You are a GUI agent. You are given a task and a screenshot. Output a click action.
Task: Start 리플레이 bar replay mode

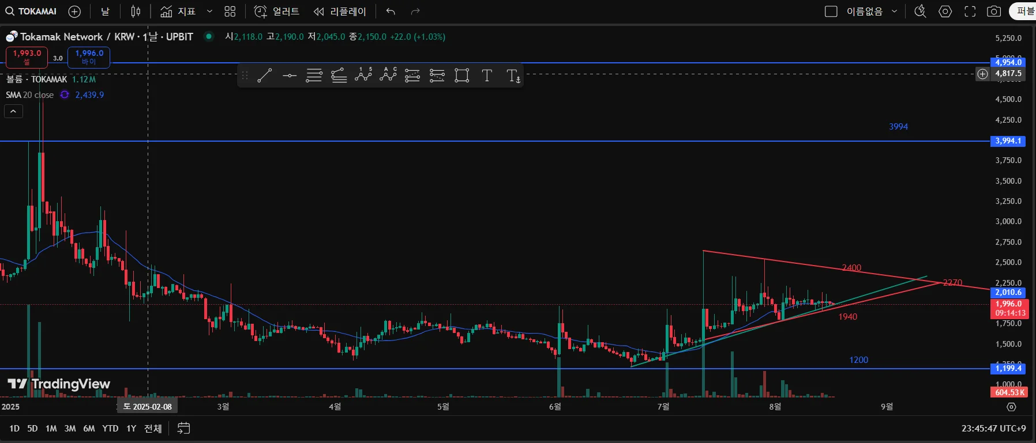[x=340, y=12]
